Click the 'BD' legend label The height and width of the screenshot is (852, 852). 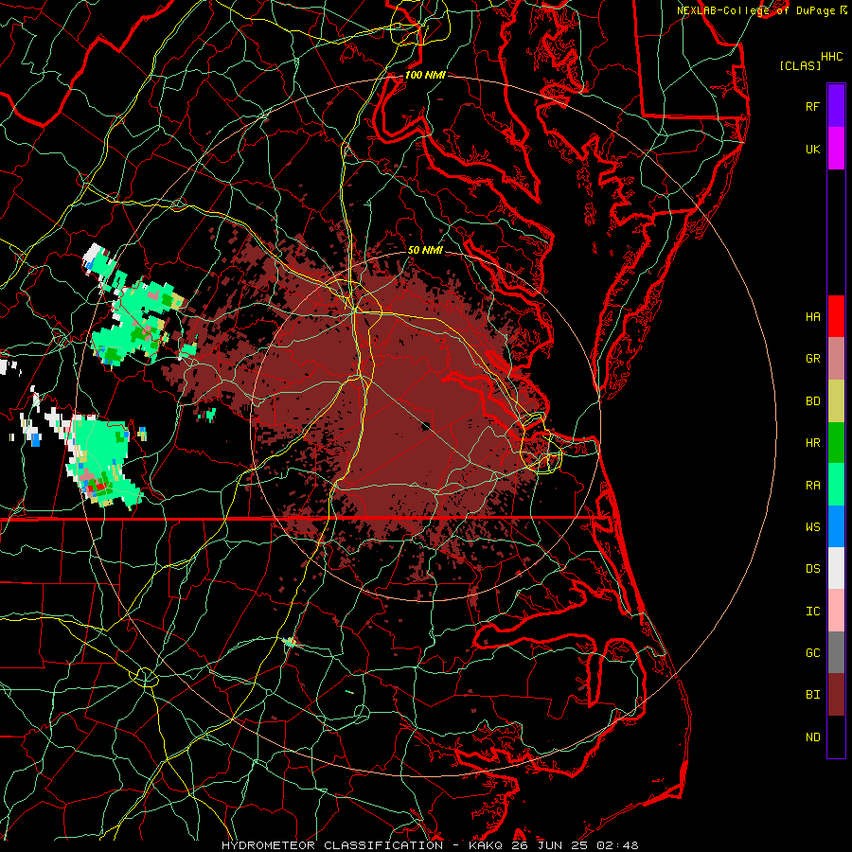[812, 401]
